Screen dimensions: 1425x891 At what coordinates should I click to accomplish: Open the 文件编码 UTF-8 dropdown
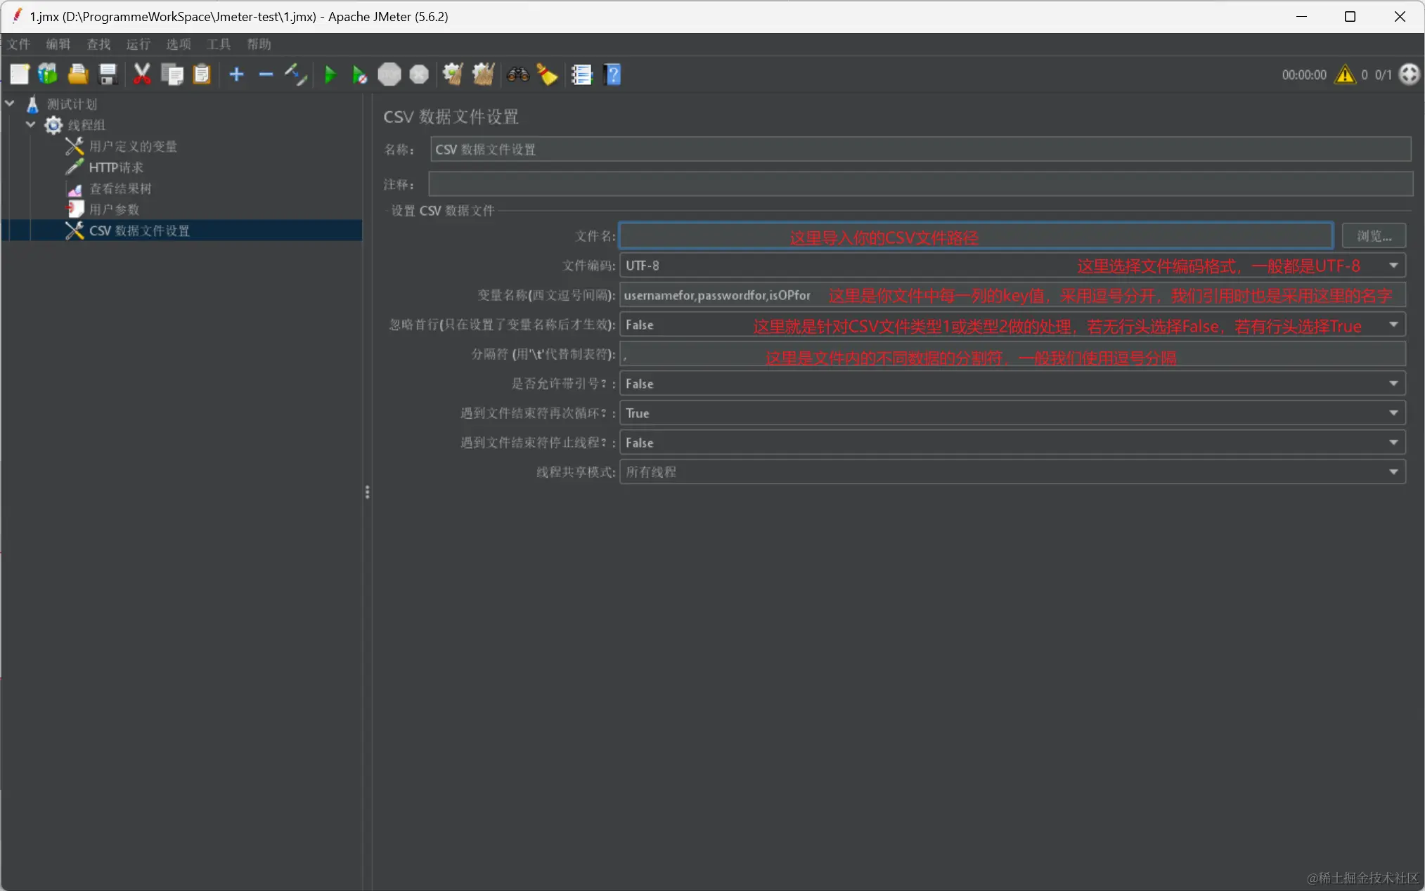[x=1393, y=266]
